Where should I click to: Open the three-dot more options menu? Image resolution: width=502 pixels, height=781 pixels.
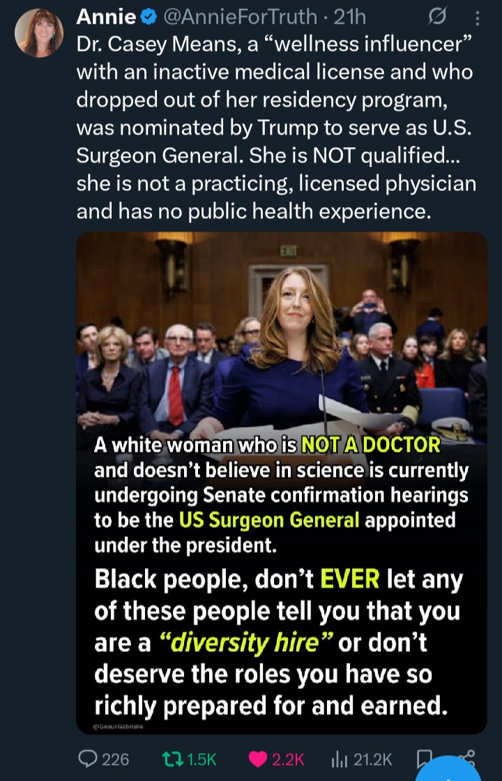click(x=477, y=18)
